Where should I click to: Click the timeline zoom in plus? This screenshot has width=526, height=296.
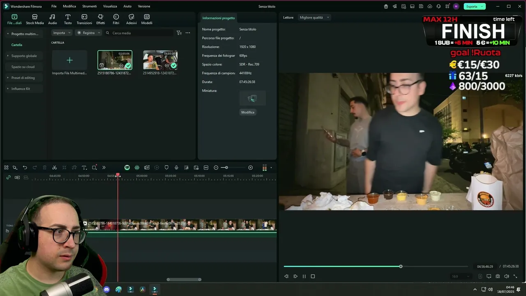click(x=250, y=168)
